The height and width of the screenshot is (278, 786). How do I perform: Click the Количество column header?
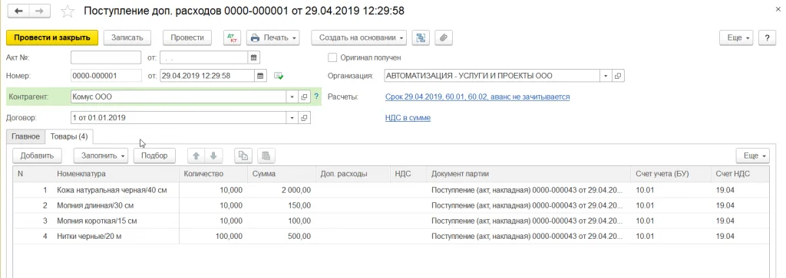[213, 174]
